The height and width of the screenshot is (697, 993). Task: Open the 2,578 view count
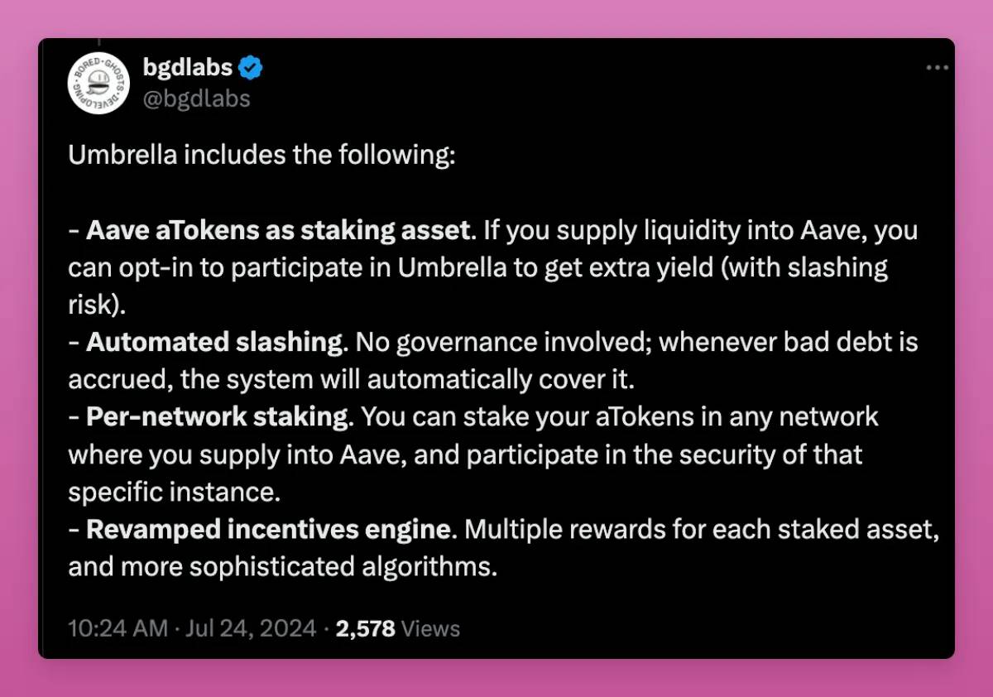pos(365,628)
